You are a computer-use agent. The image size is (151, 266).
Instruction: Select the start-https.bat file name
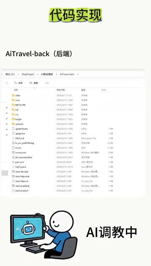(x=22, y=176)
